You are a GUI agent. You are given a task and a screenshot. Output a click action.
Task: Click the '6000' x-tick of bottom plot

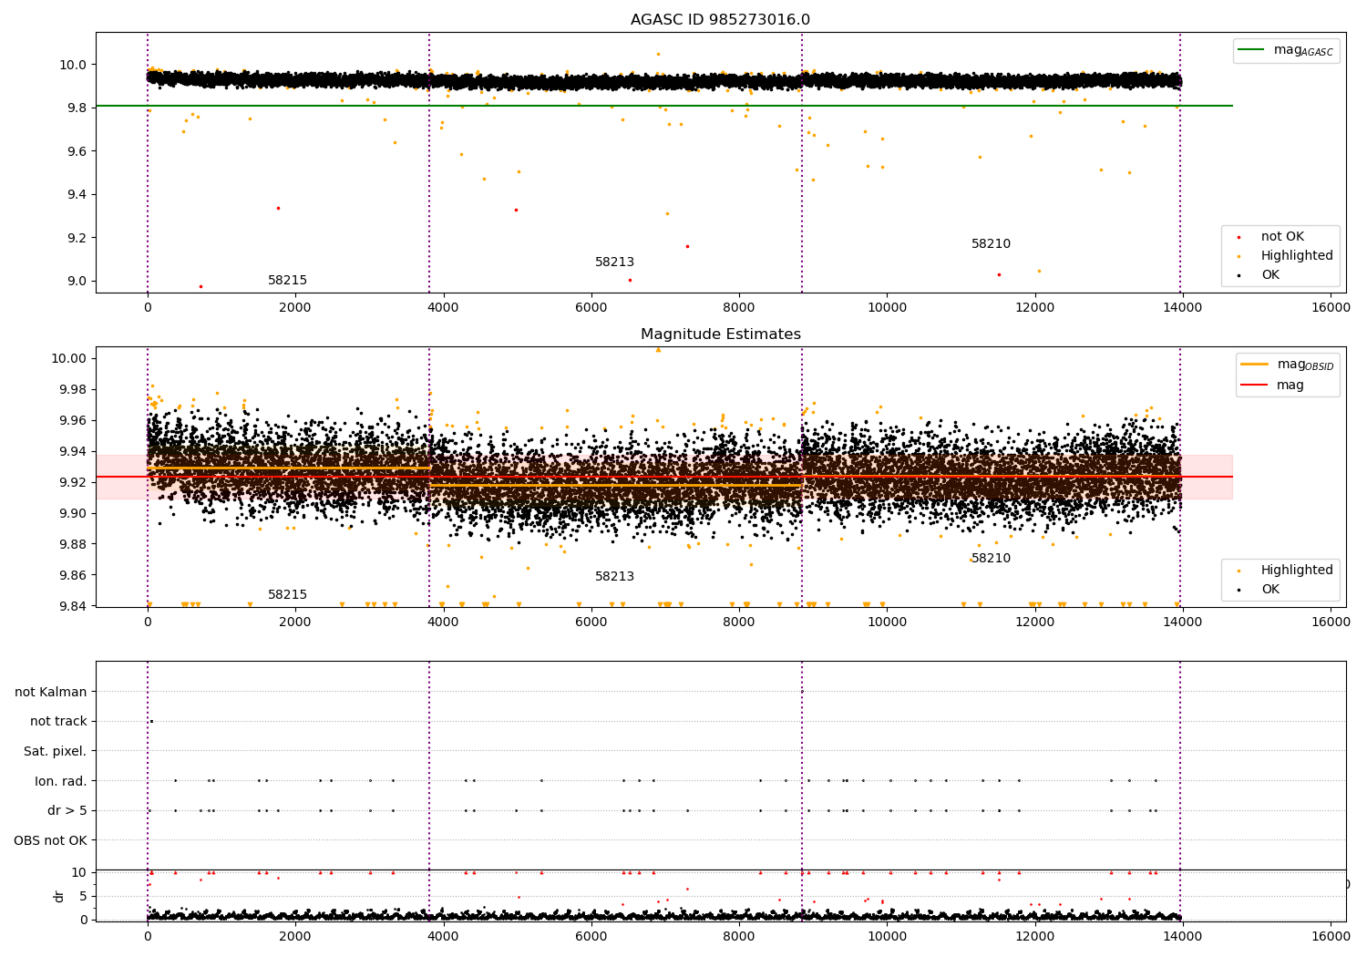591,936
